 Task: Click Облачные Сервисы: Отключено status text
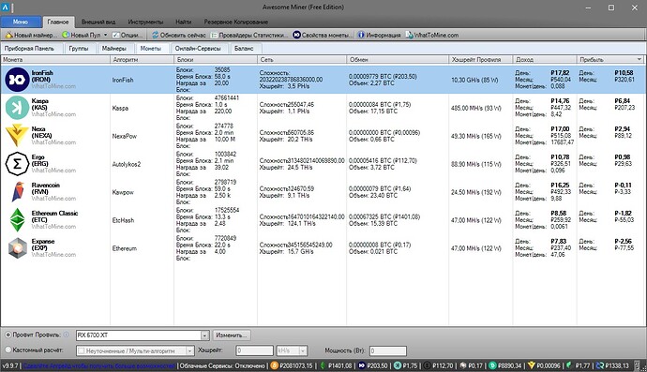[222, 365]
